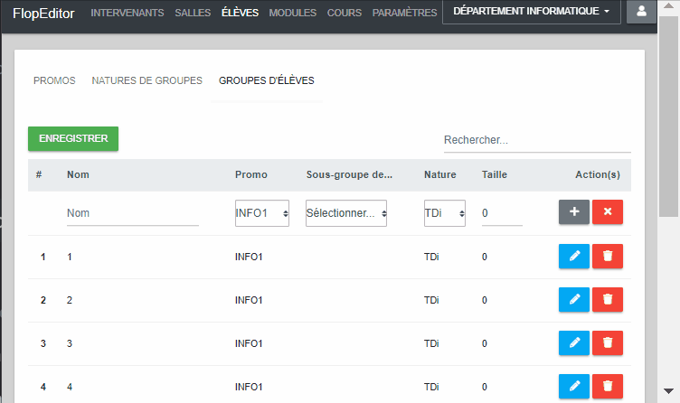Edit group row 3 with pencil icon
The image size is (680, 403).
point(573,342)
